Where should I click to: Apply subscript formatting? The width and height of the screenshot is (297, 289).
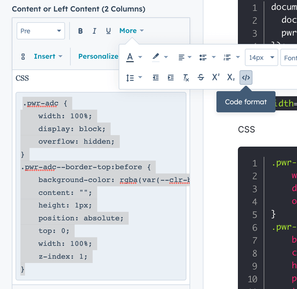[x=230, y=77]
